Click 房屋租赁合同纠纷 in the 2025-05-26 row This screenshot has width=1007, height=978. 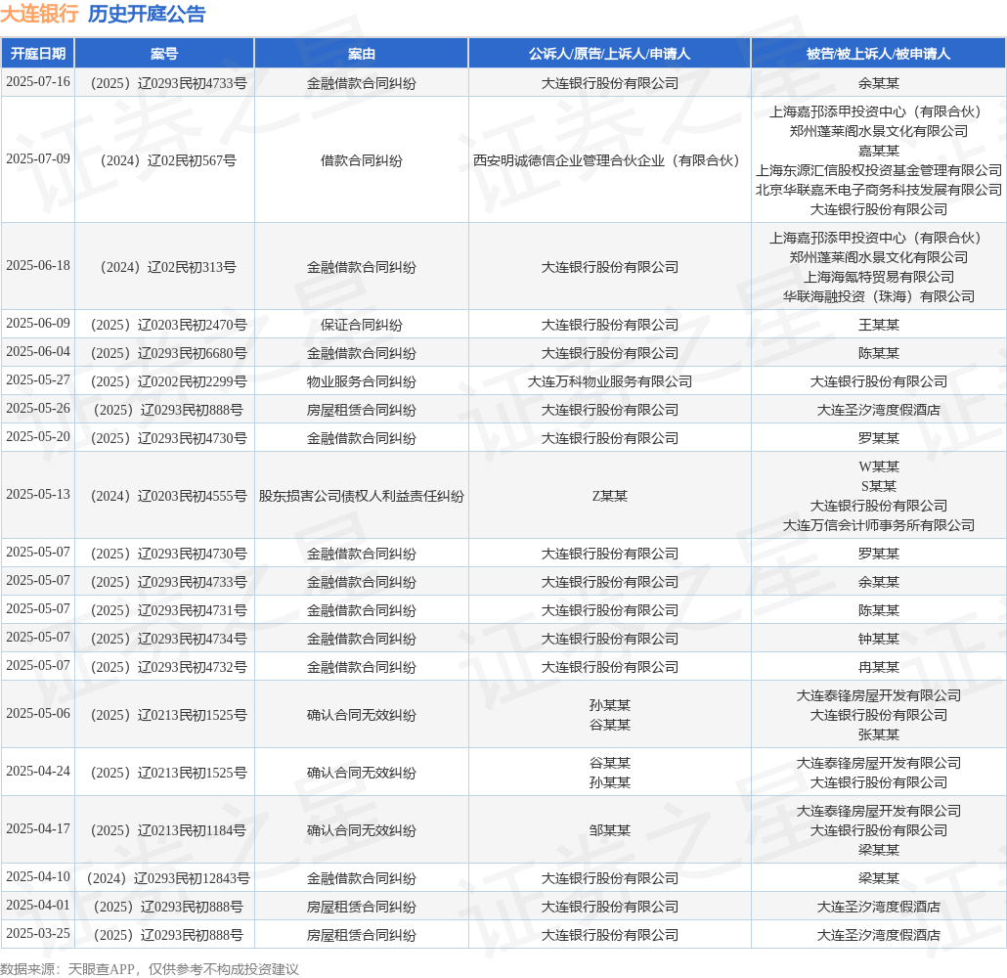362,410
